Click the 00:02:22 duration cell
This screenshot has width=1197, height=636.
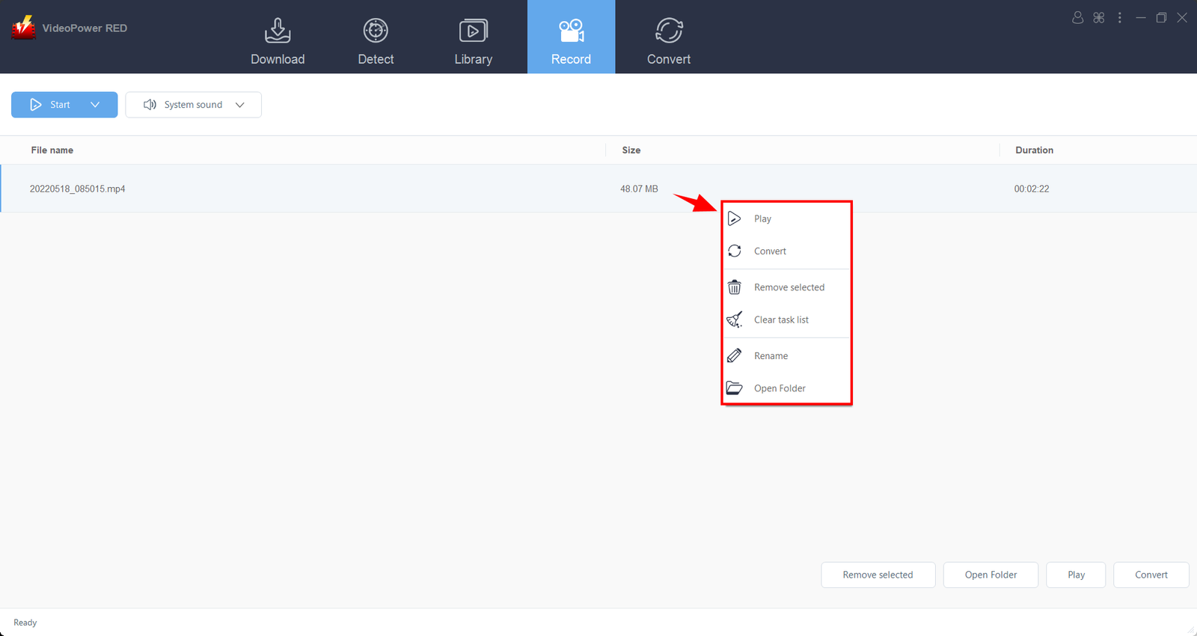[x=1032, y=189]
